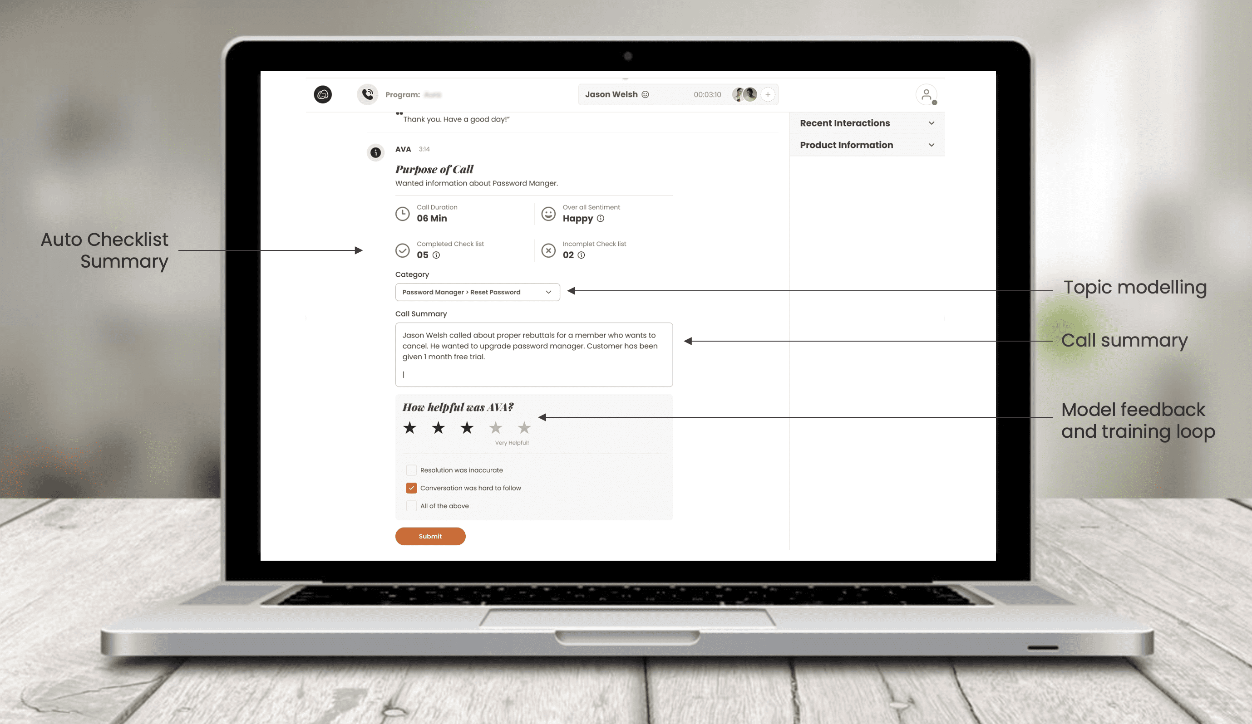This screenshot has width=1252, height=724.
Task: Expand the Product Information dropdown
Action: click(931, 145)
